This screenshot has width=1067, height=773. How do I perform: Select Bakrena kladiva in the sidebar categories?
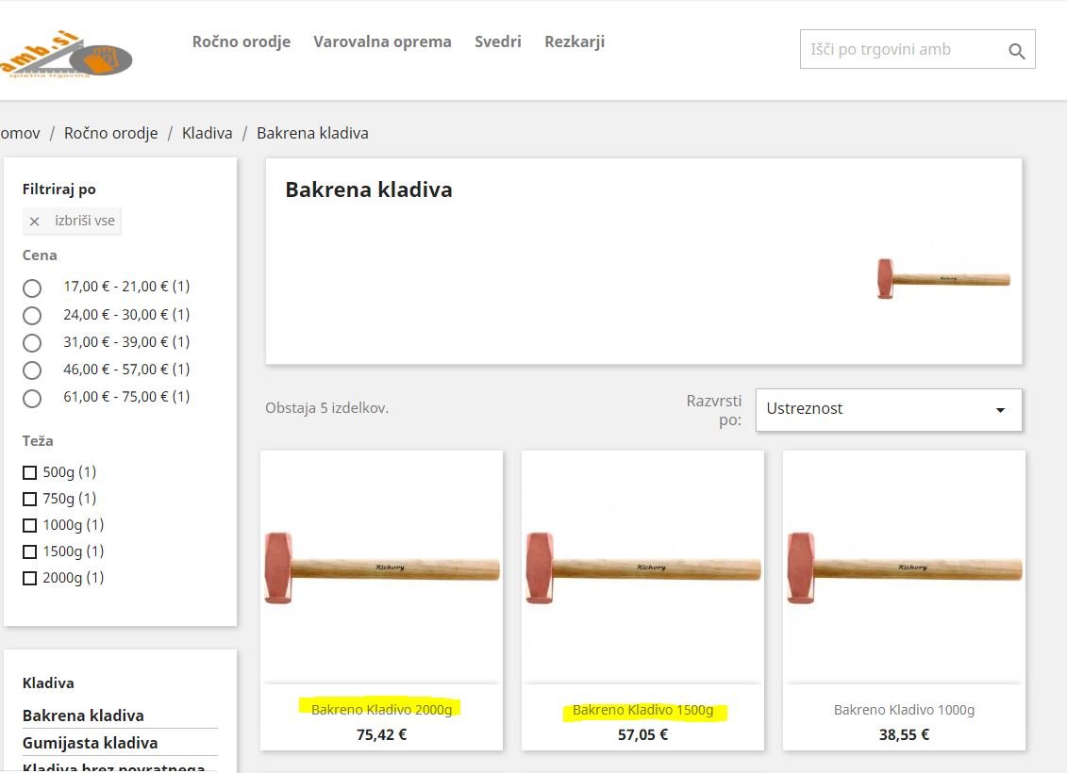(83, 715)
